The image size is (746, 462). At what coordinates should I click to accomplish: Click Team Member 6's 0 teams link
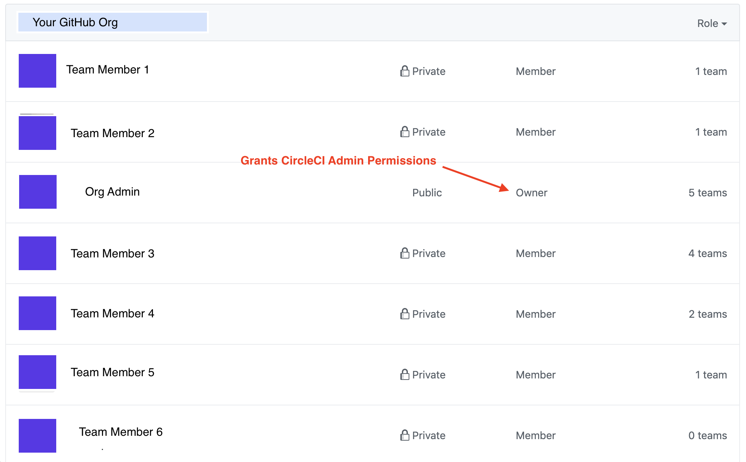click(707, 435)
